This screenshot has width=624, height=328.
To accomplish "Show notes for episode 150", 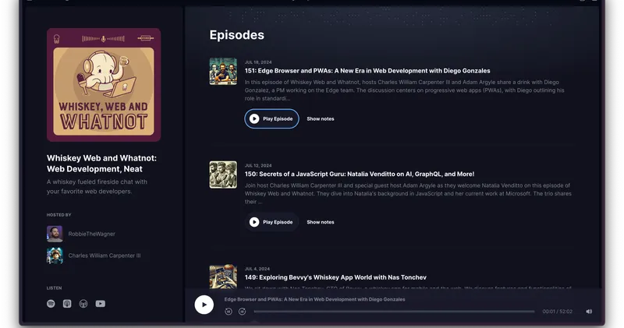I will (320, 222).
